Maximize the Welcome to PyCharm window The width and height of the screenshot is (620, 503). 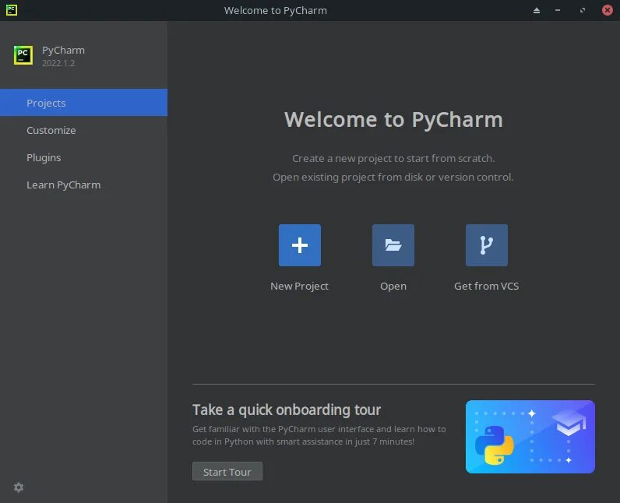[x=583, y=10]
